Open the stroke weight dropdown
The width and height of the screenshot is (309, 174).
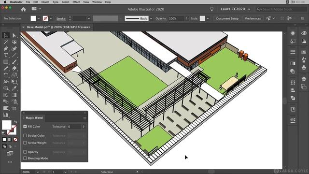[89, 18]
